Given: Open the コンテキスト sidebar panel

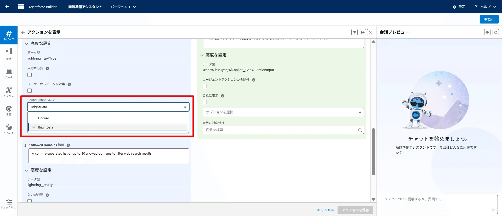Looking at the screenshot, I should 9,92.
